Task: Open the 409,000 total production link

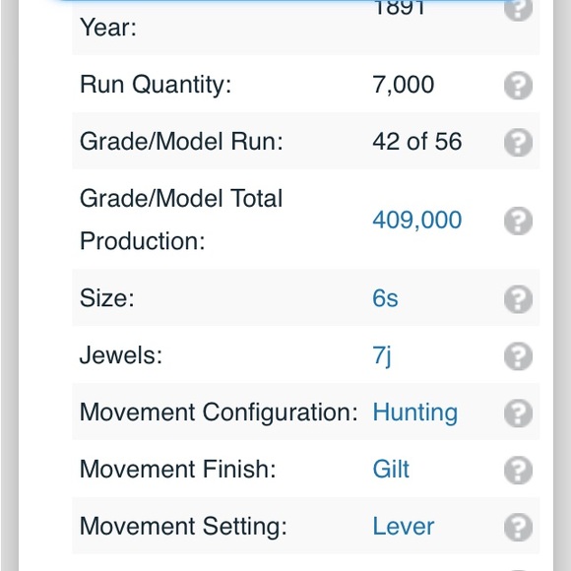Action: (x=417, y=220)
